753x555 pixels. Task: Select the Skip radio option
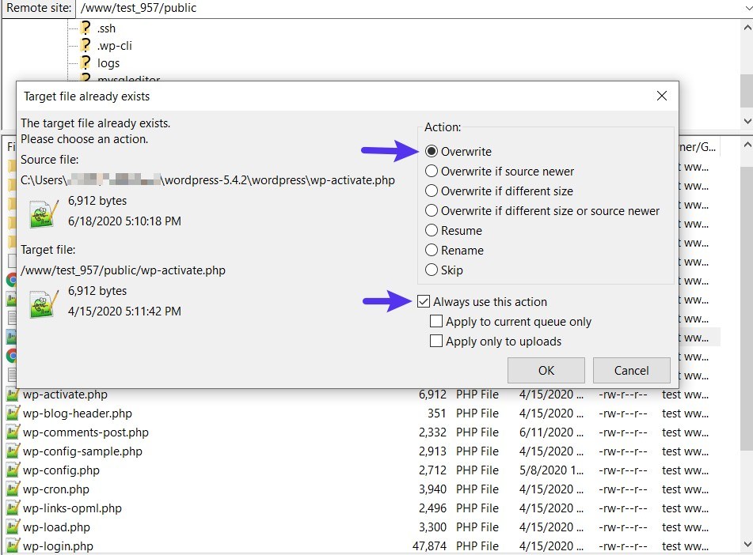432,270
